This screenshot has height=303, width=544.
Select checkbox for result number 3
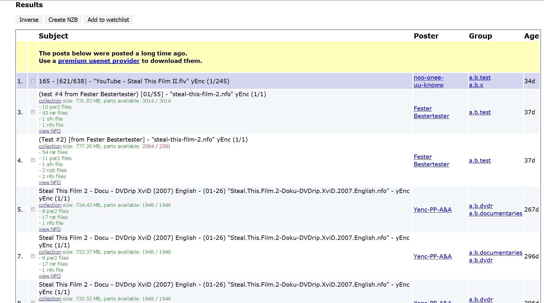point(33,112)
